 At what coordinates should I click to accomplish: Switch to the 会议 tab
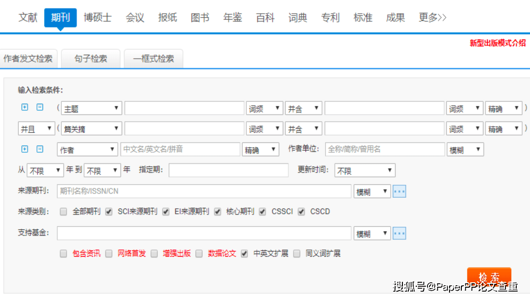coord(135,18)
